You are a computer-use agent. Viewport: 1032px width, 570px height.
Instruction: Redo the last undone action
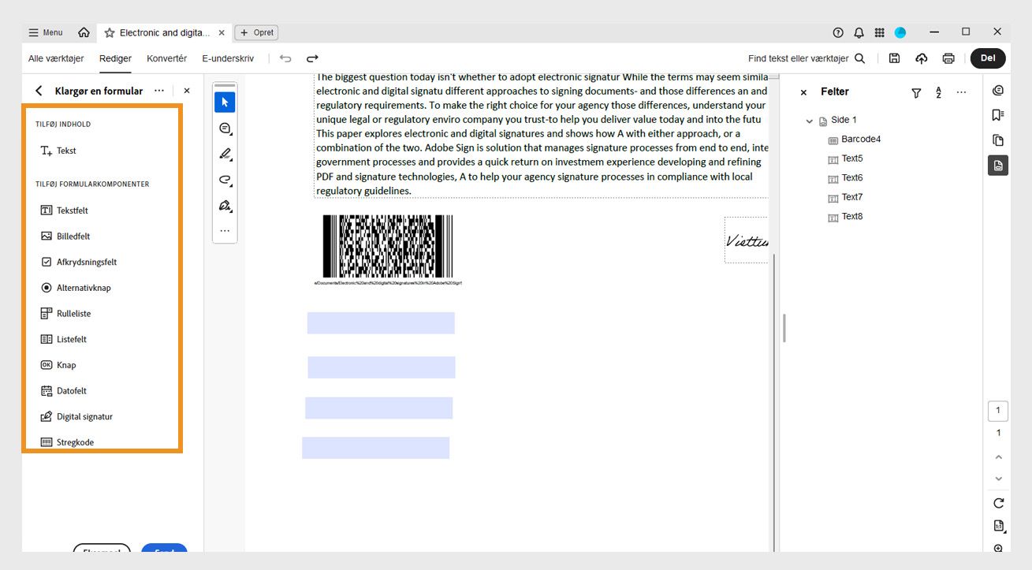[x=312, y=58]
